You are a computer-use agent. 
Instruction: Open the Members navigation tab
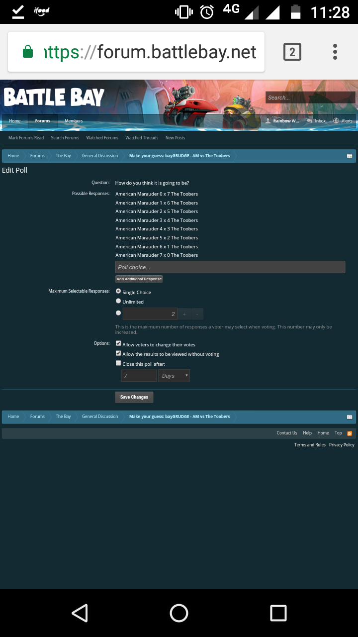tap(74, 121)
